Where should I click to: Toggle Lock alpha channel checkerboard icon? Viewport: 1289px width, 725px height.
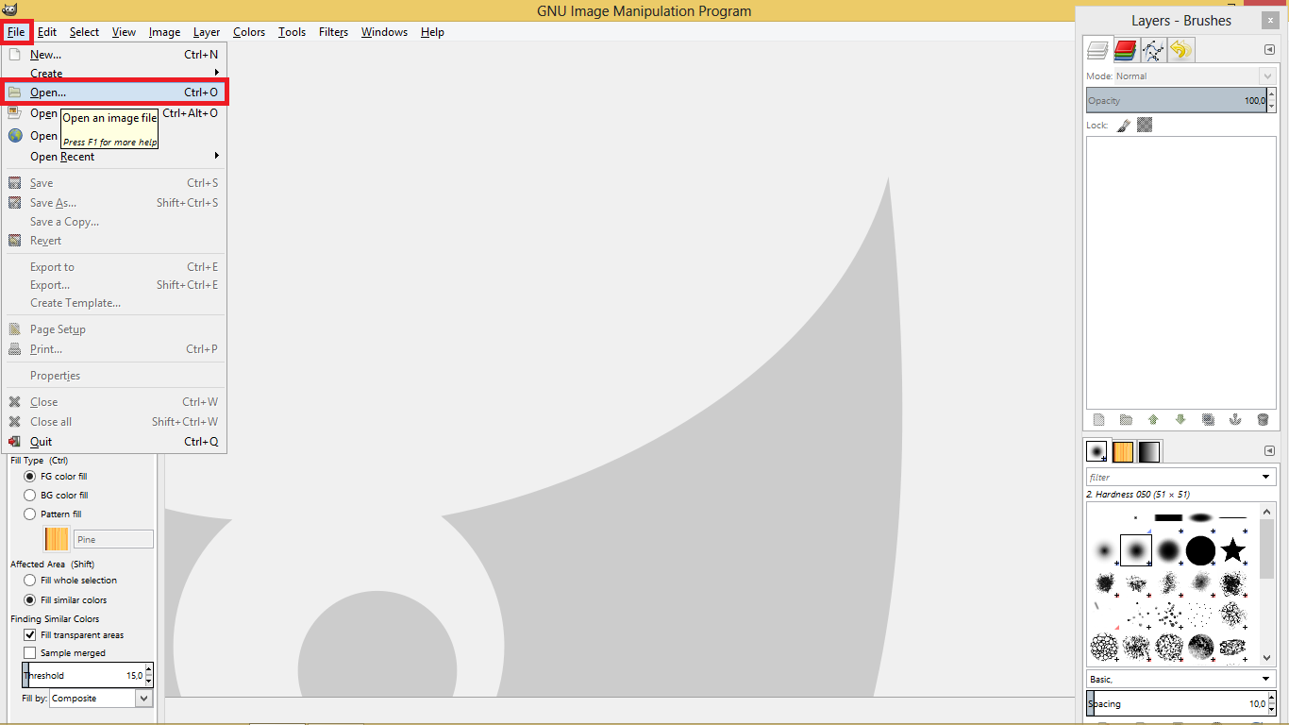[1145, 125]
